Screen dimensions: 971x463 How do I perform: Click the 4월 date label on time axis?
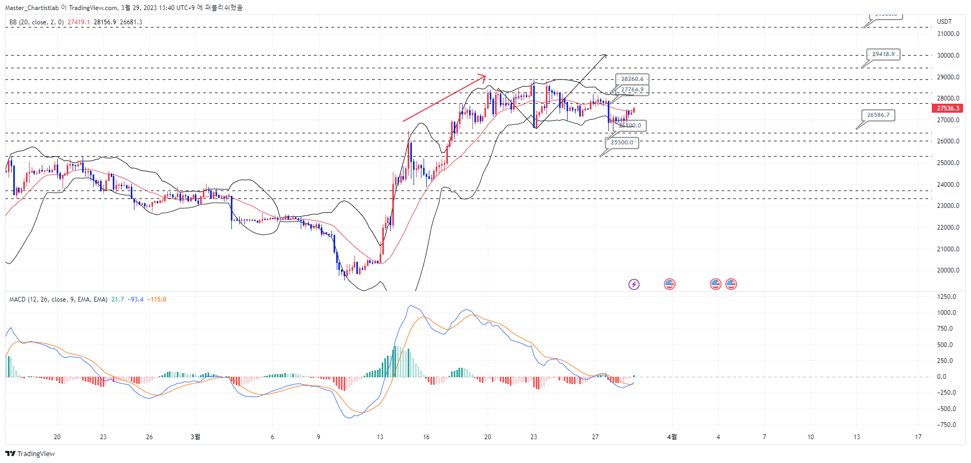point(672,437)
